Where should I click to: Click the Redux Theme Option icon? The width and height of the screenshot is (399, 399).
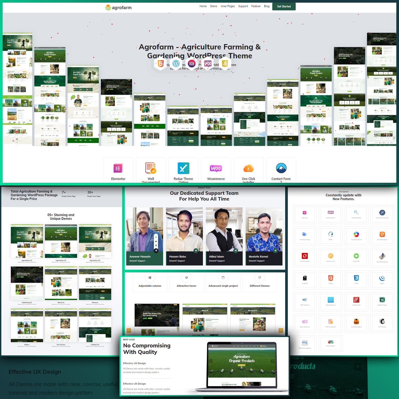(183, 168)
